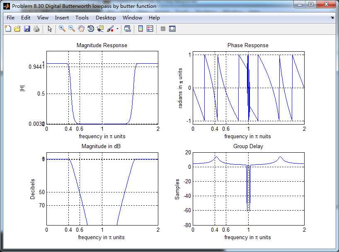This screenshot has height=252, width=339.
Task: Open the Window menu
Action: (132, 18)
